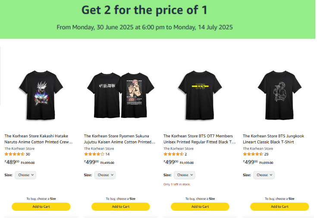This screenshot has height=219, width=317.
Task: Add the Kakashi Hatake t-shirt to cart
Action: tap(41, 206)
